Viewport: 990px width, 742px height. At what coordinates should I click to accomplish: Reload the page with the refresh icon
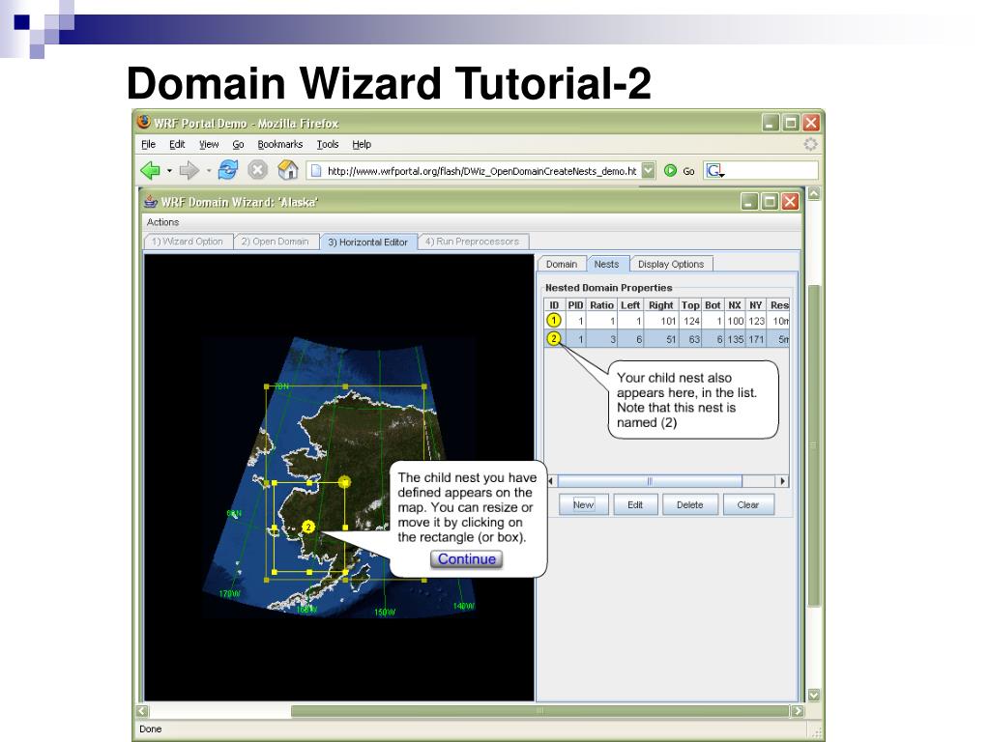tap(227, 170)
